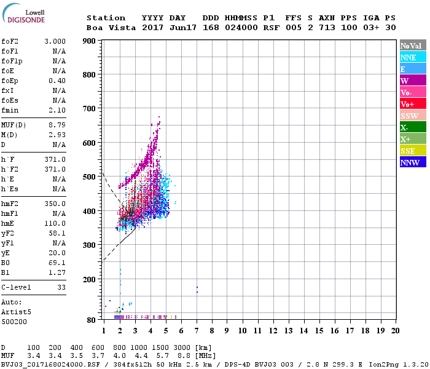Viewport: 430px width, 369px height.
Task: Choose the X- dark green swatch
Action: pyautogui.click(x=413, y=127)
